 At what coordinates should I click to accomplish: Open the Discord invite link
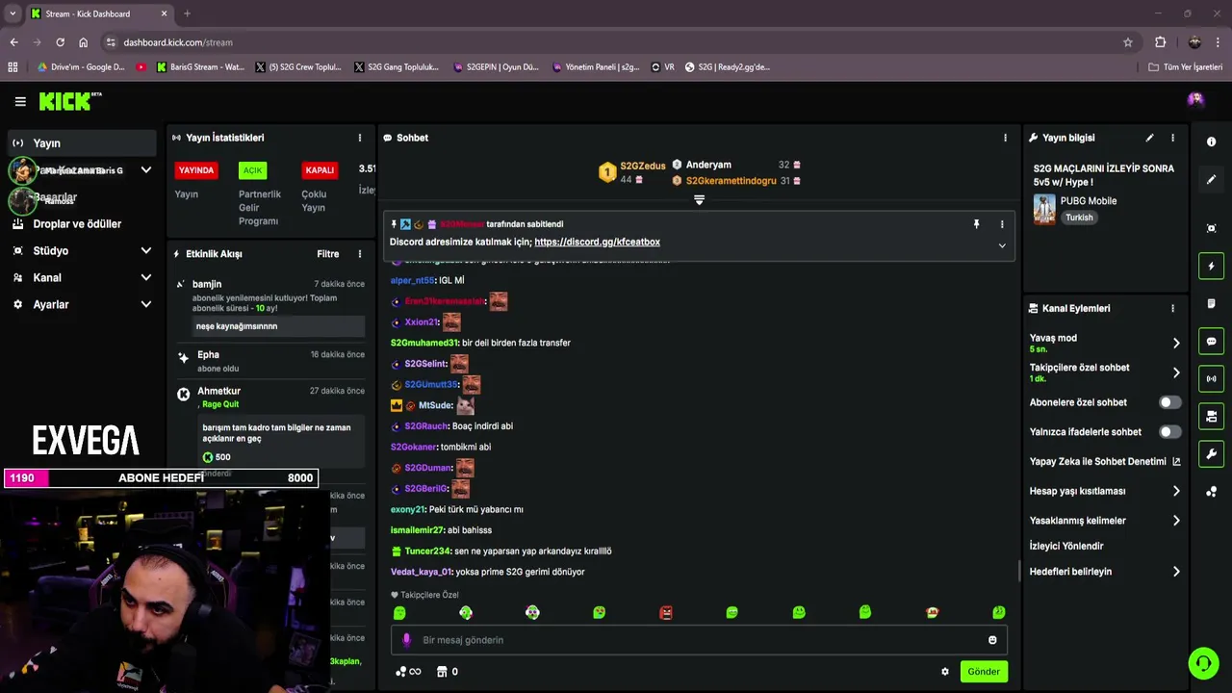pos(597,242)
